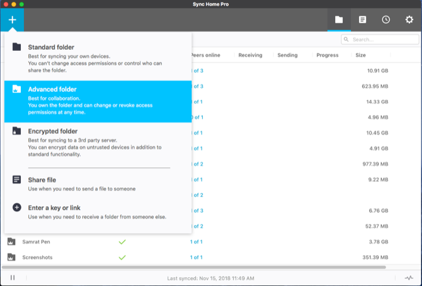Sort by the Size column header

[360, 55]
